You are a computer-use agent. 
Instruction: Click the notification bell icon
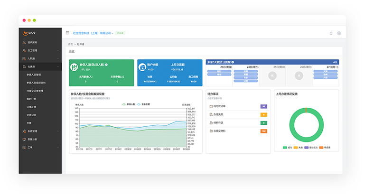331,33
